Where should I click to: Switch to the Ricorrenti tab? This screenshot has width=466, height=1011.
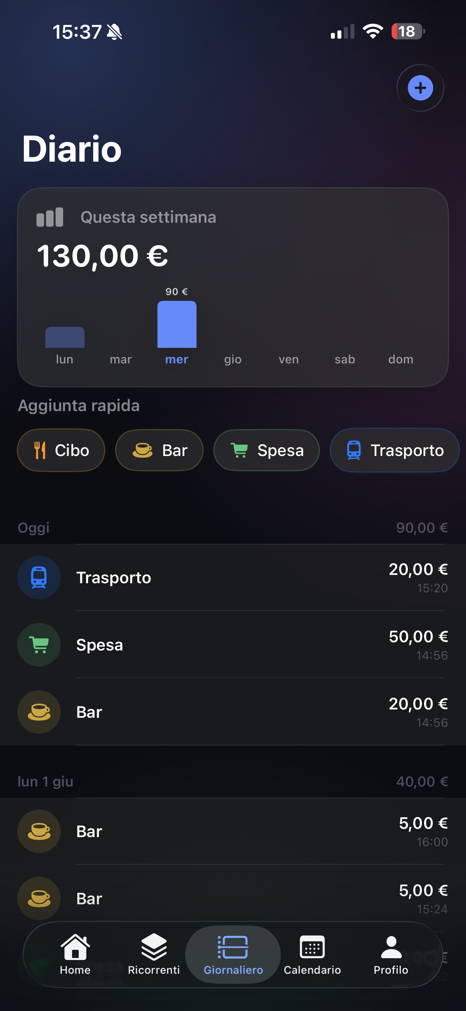[x=154, y=955]
